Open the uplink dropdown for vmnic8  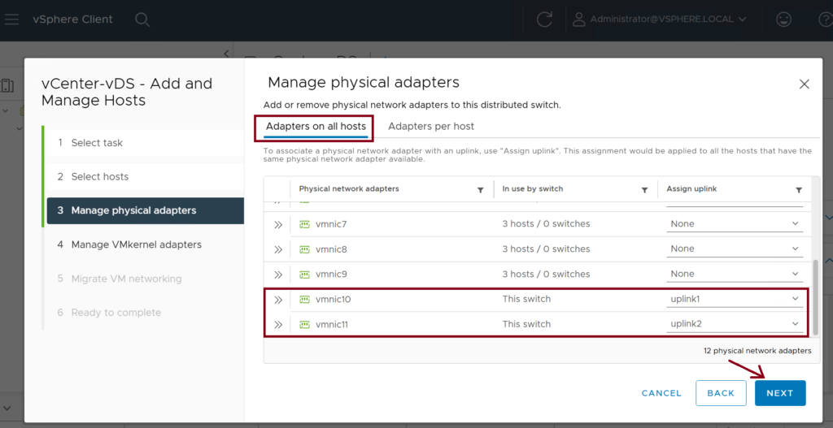(735, 249)
